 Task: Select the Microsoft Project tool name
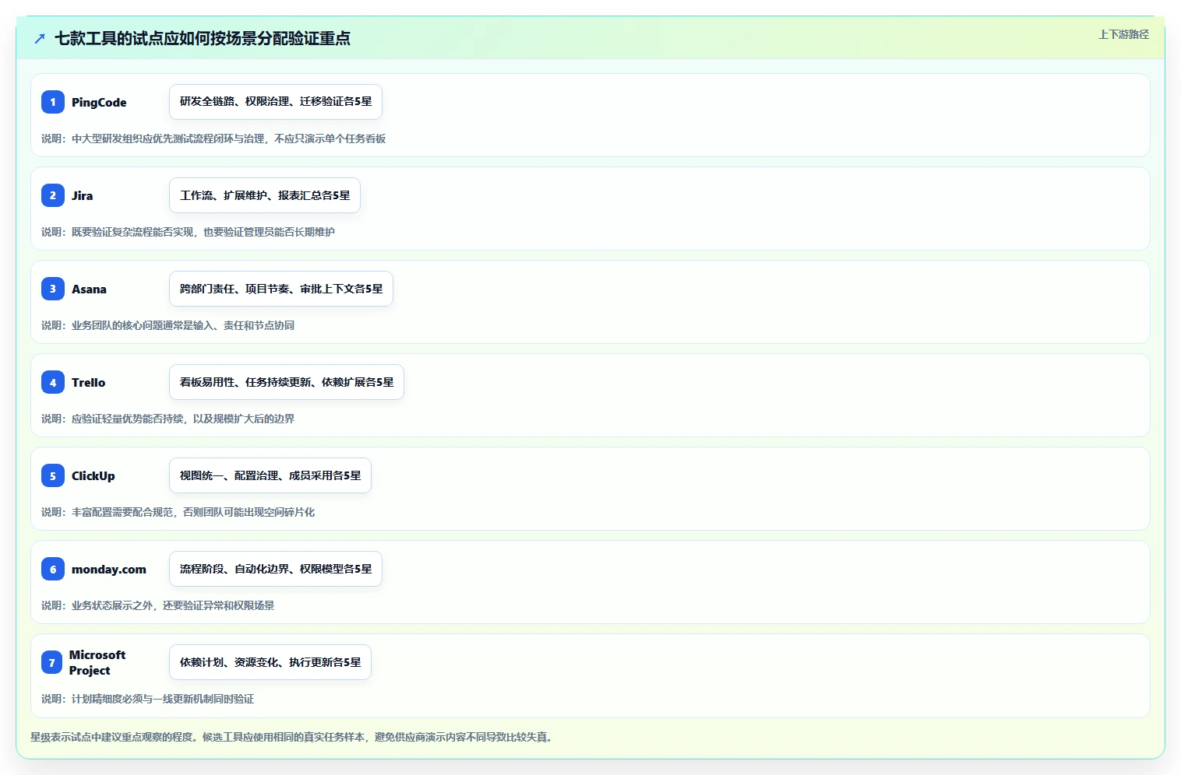[97, 662]
